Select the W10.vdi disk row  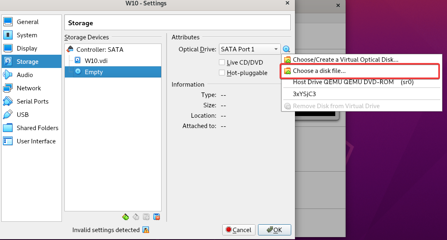pyautogui.click(x=113, y=61)
